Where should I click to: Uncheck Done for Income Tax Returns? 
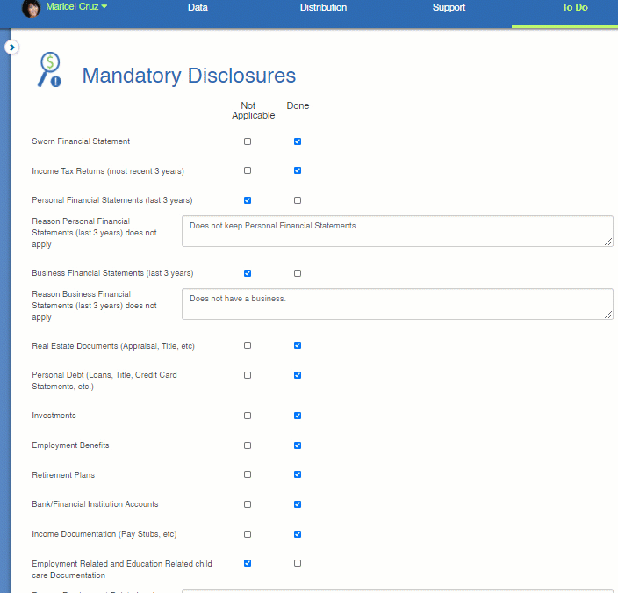point(298,170)
